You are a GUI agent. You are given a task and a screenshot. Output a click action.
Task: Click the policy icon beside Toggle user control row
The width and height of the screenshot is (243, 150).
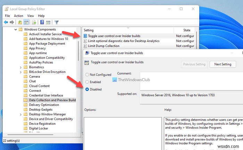click(x=85, y=36)
